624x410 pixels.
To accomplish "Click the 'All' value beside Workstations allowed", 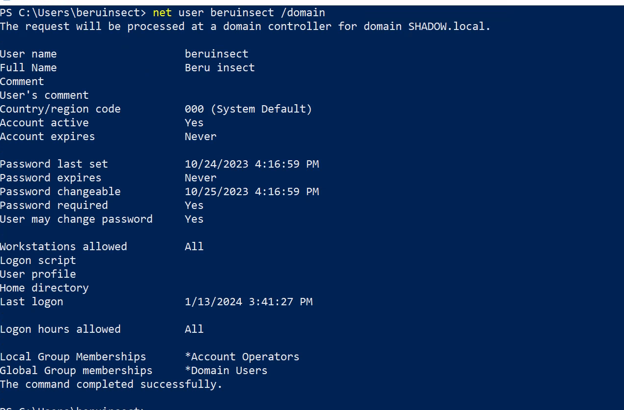I will (x=194, y=246).
